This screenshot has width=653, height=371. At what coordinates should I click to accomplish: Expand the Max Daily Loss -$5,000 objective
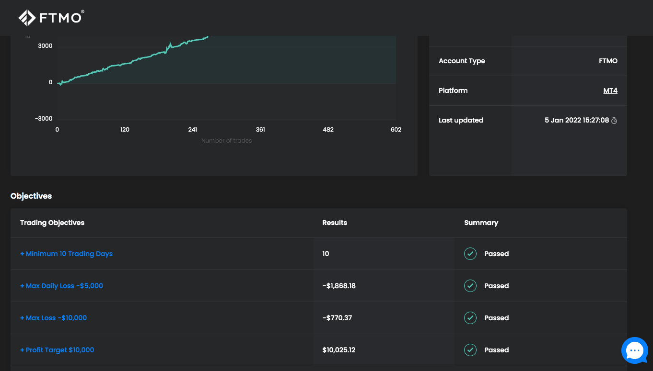coord(61,286)
